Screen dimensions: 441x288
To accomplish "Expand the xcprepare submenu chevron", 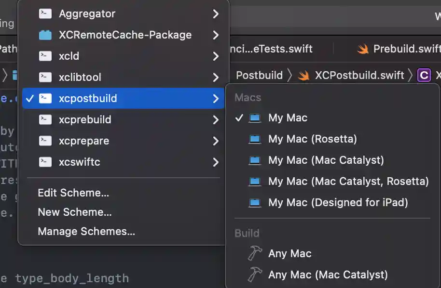I will click(x=216, y=141).
